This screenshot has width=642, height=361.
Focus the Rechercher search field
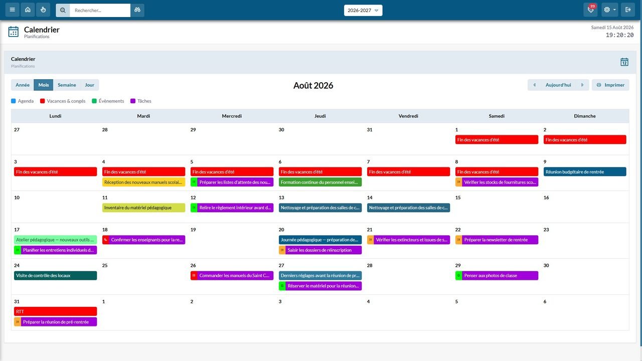pos(100,10)
